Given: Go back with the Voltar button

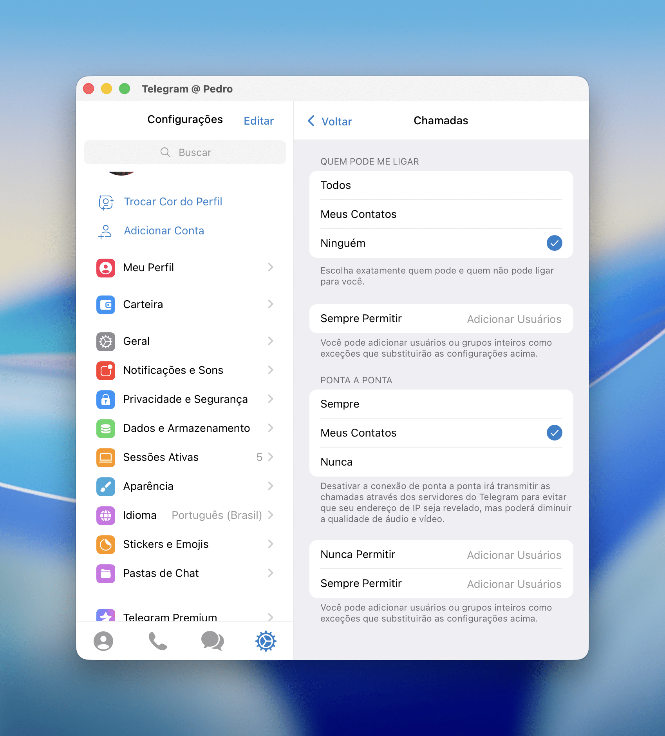Looking at the screenshot, I should [x=330, y=121].
